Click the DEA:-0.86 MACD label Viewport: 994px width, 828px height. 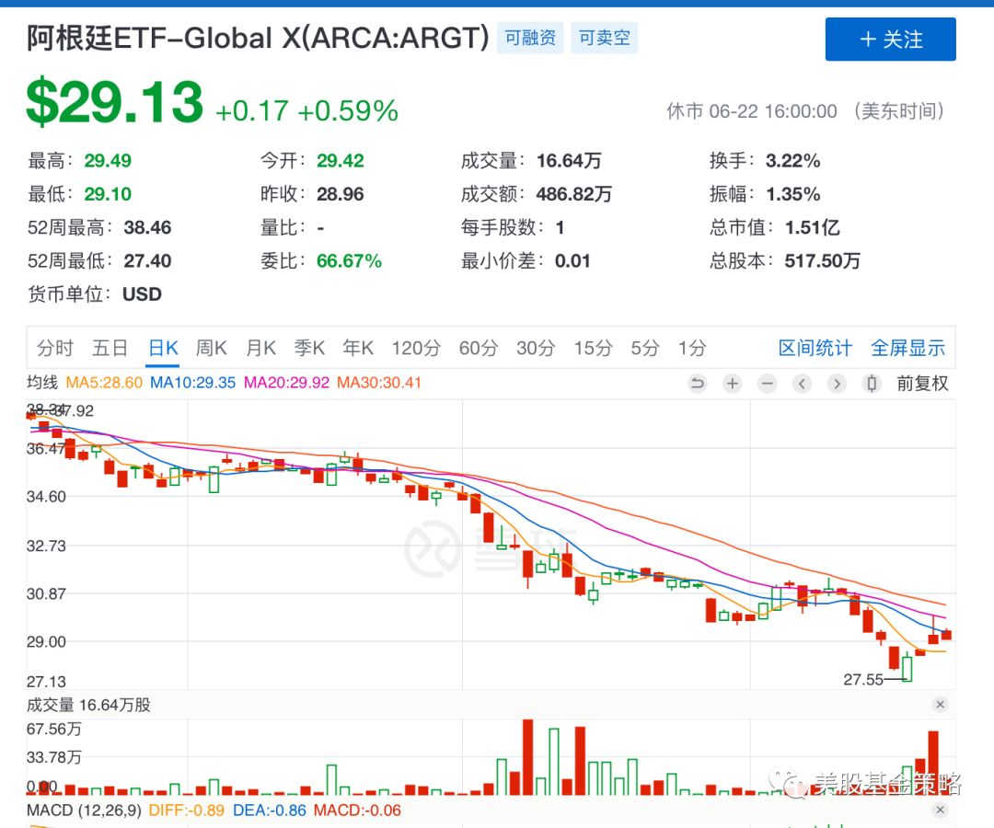pyautogui.click(x=270, y=811)
